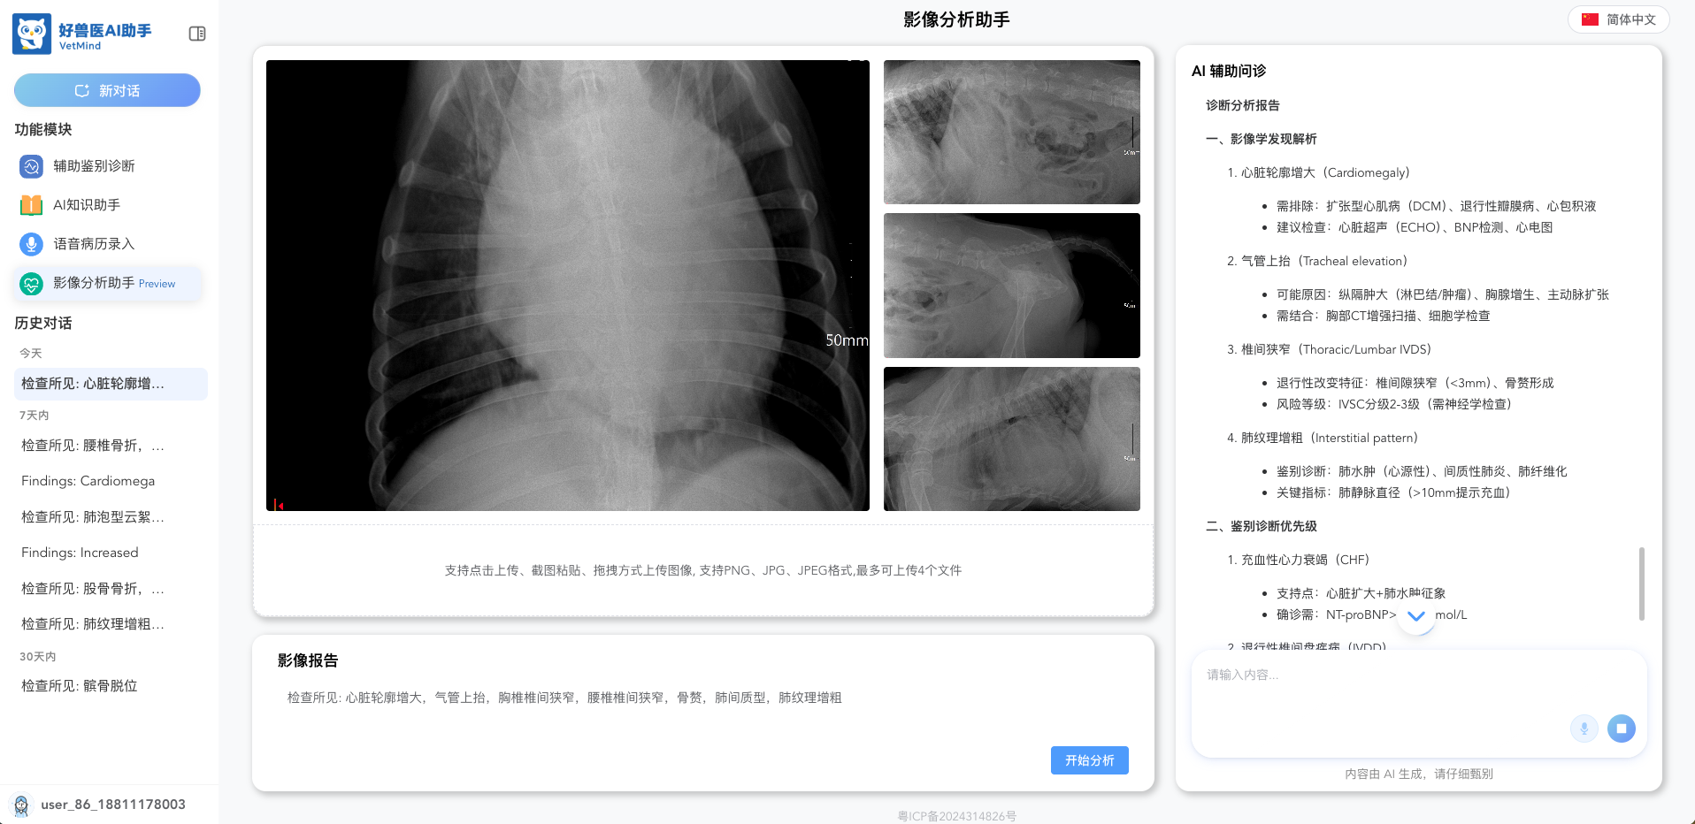The image size is (1695, 824).
Task: Stop AI response generation button
Action: pos(1622,729)
